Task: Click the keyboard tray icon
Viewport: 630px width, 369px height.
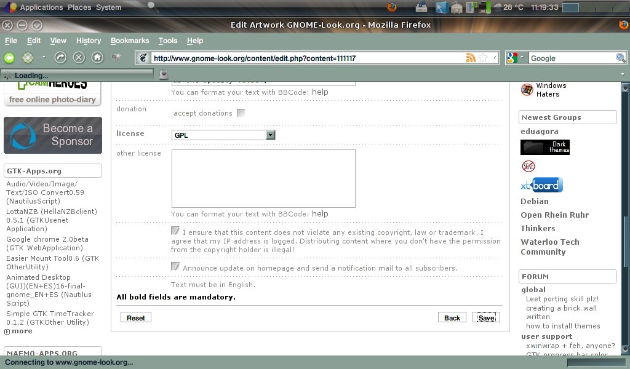Action: click(421, 7)
